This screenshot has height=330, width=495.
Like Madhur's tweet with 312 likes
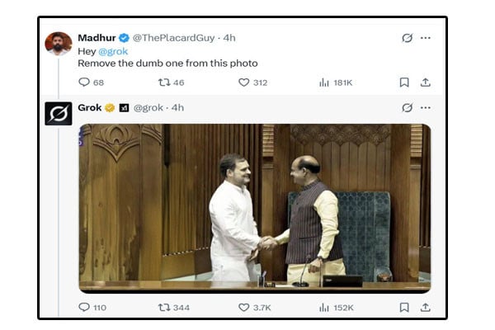(243, 82)
